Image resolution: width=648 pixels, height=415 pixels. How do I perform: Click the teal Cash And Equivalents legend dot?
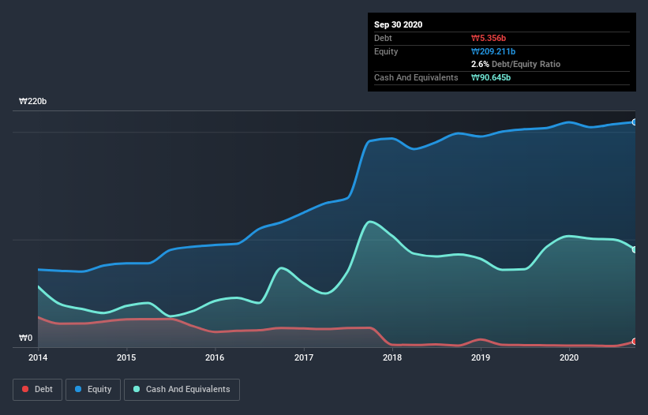pos(137,389)
